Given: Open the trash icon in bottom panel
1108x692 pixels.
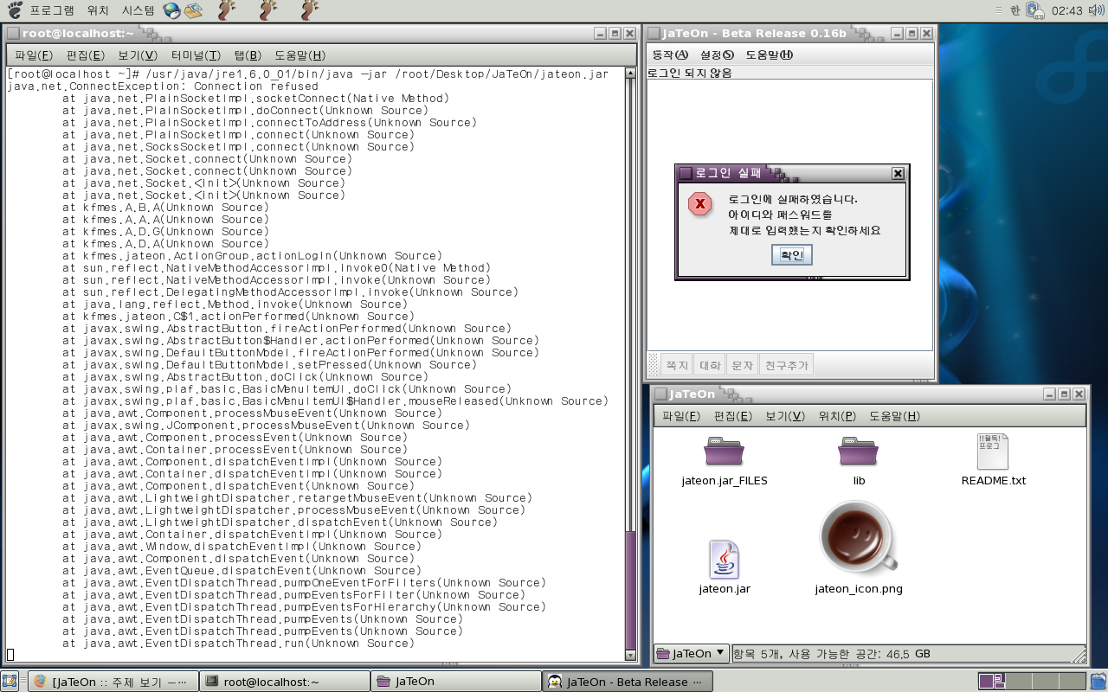Looking at the screenshot, I should (x=1097, y=681).
